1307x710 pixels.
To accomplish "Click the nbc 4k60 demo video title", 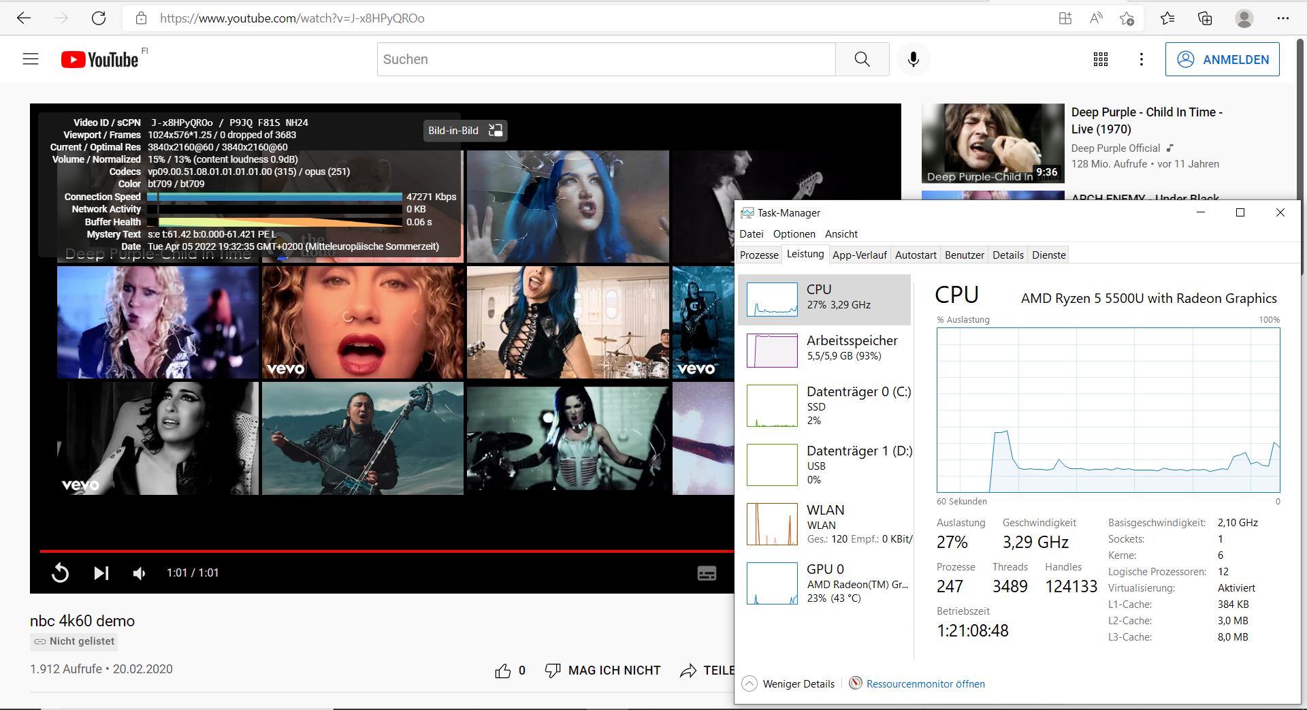I will tap(82, 621).
